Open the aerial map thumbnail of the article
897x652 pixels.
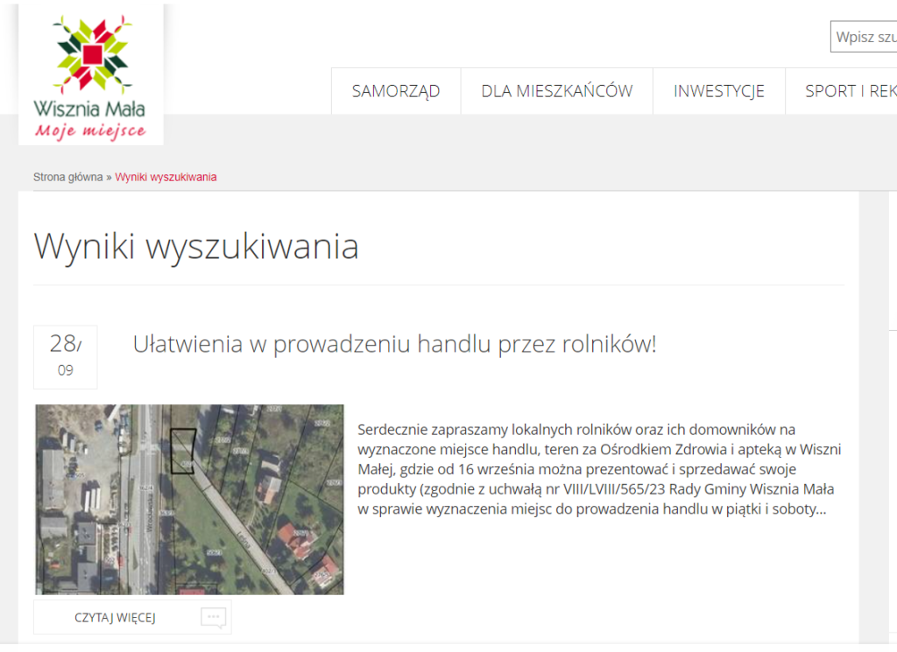coord(189,500)
